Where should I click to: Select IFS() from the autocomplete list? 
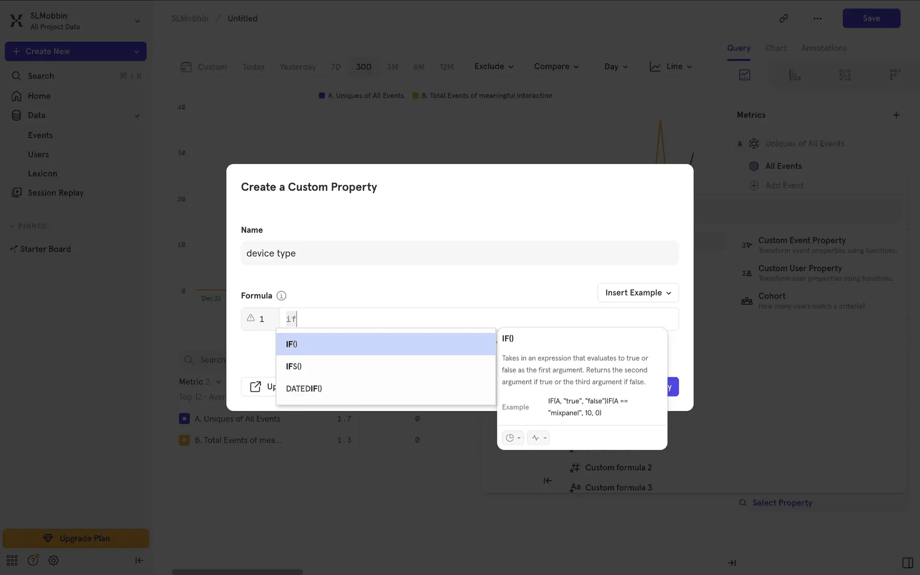click(294, 367)
